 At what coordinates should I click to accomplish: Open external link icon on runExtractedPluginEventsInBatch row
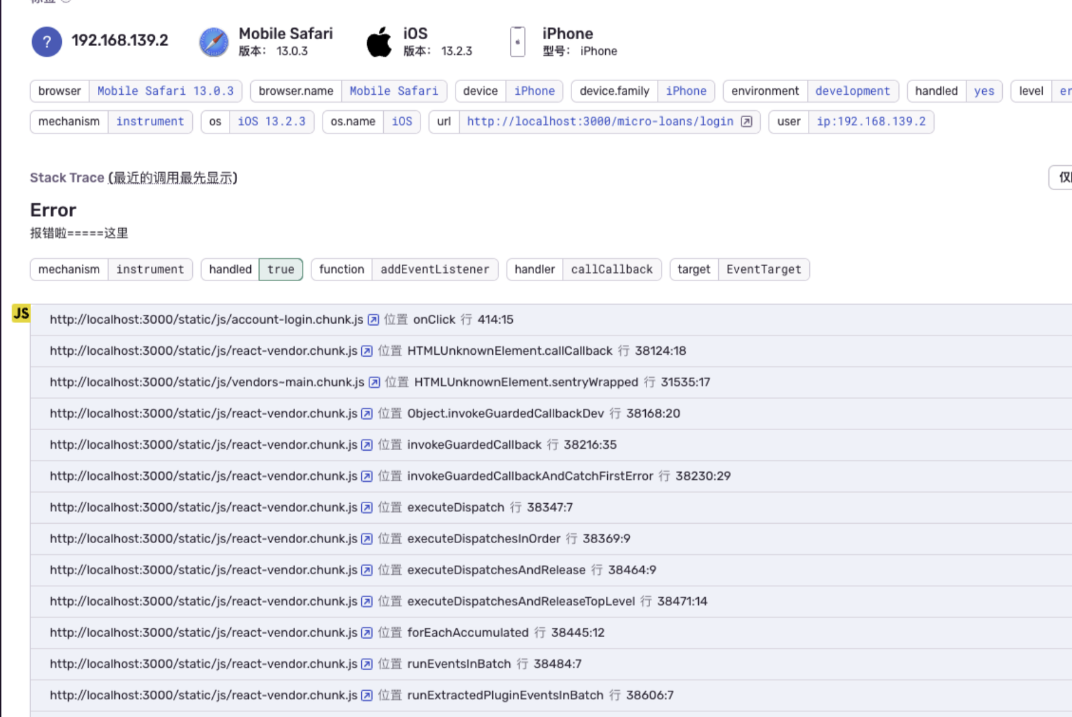point(367,695)
